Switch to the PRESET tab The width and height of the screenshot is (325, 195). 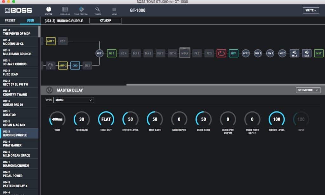(10, 20)
